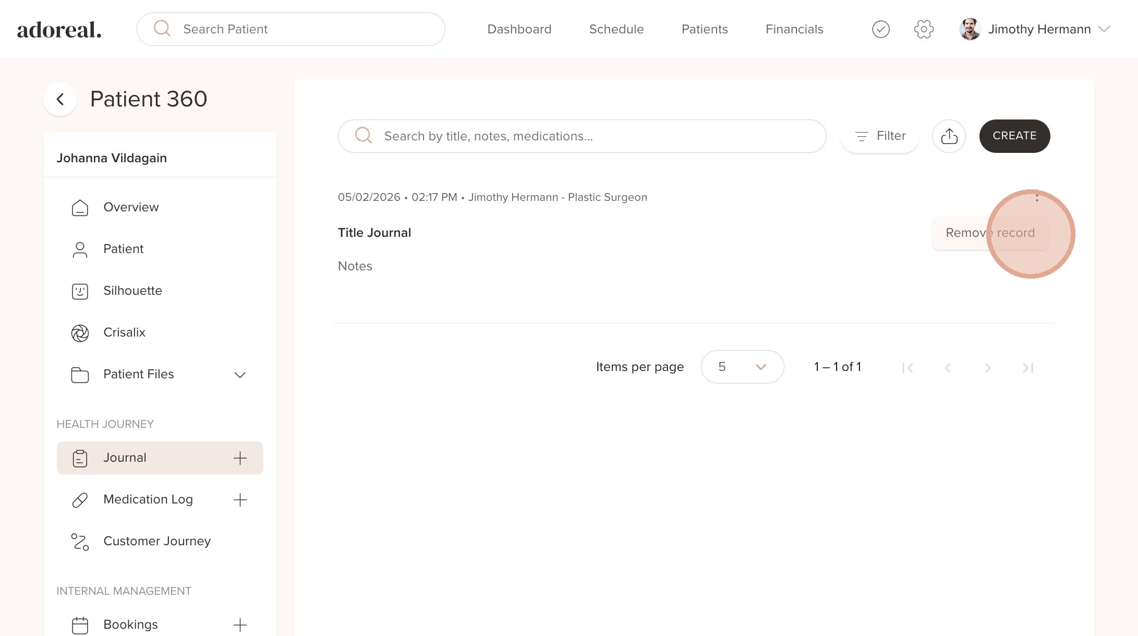Screen dimensions: 1138x636
Task: Open settings via the gear icon
Action: (923, 29)
